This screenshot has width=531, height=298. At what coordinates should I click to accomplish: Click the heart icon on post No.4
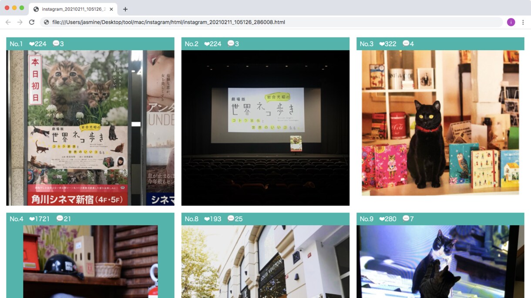32,219
